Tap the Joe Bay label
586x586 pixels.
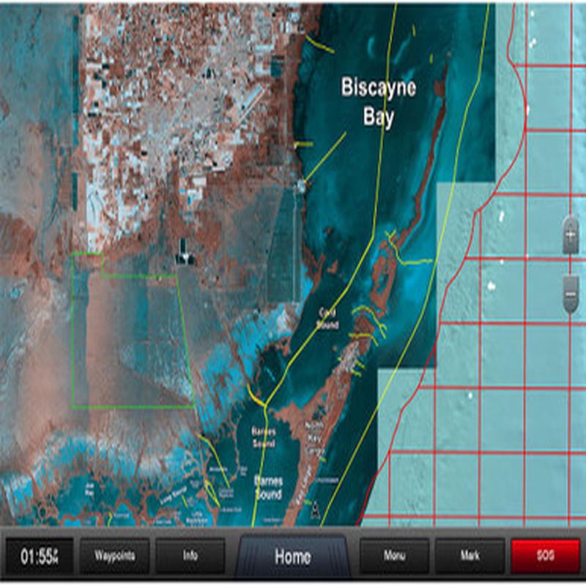[89, 489]
